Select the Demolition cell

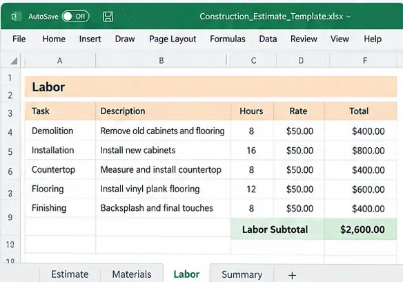pyautogui.click(x=60, y=131)
